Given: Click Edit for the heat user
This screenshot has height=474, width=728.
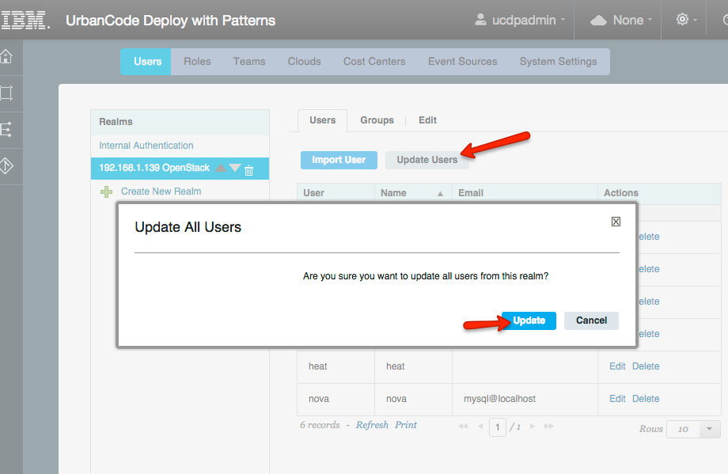Looking at the screenshot, I should pyautogui.click(x=617, y=366).
